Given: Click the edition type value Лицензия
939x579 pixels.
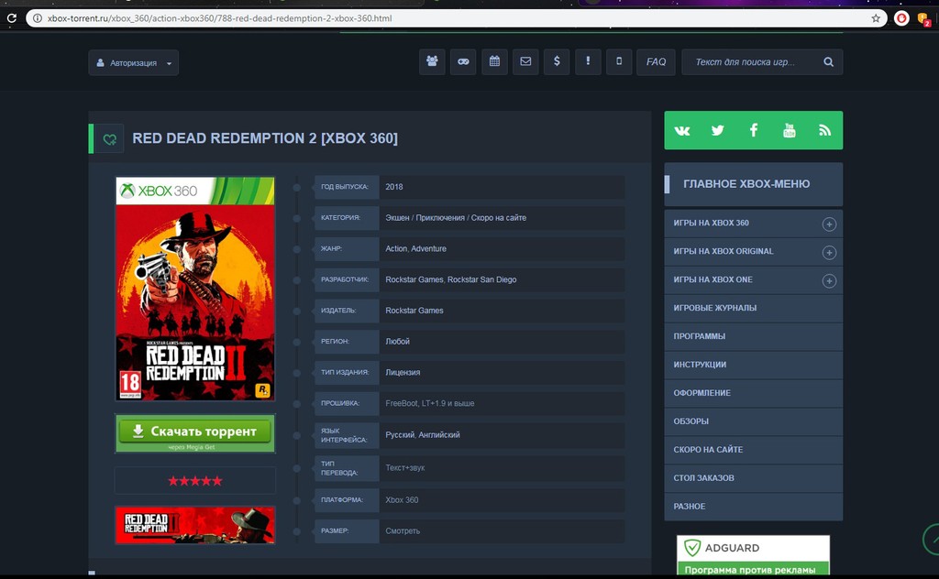Looking at the screenshot, I should click(403, 372).
